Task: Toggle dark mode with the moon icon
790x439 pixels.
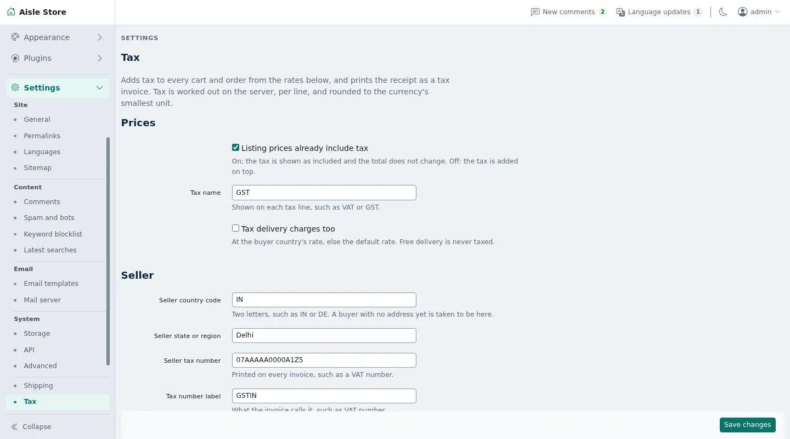Action: [723, 12]
